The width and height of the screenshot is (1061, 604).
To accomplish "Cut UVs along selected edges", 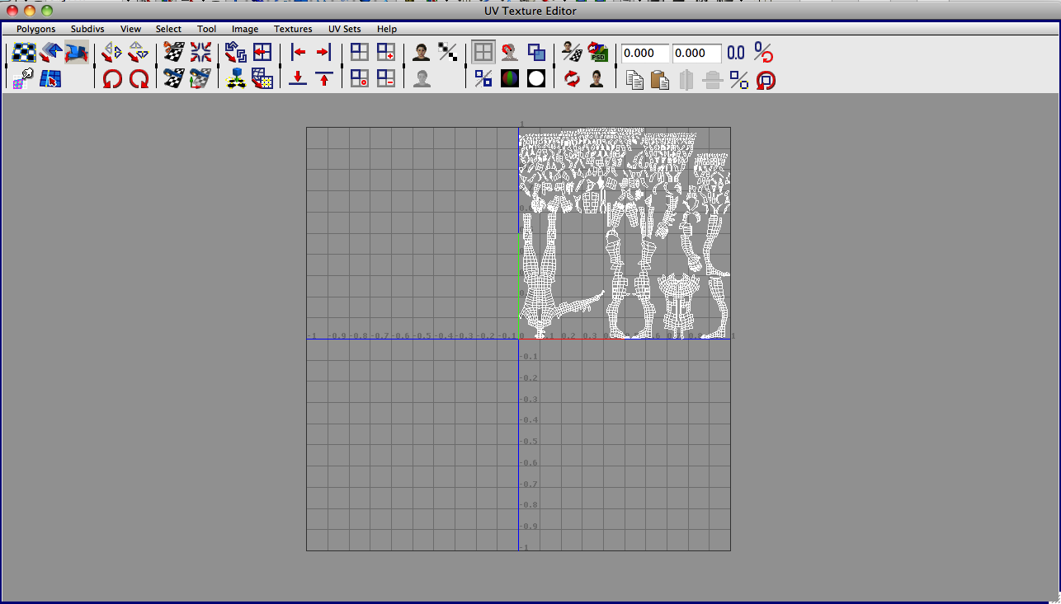I will click(x=171, y=52).
